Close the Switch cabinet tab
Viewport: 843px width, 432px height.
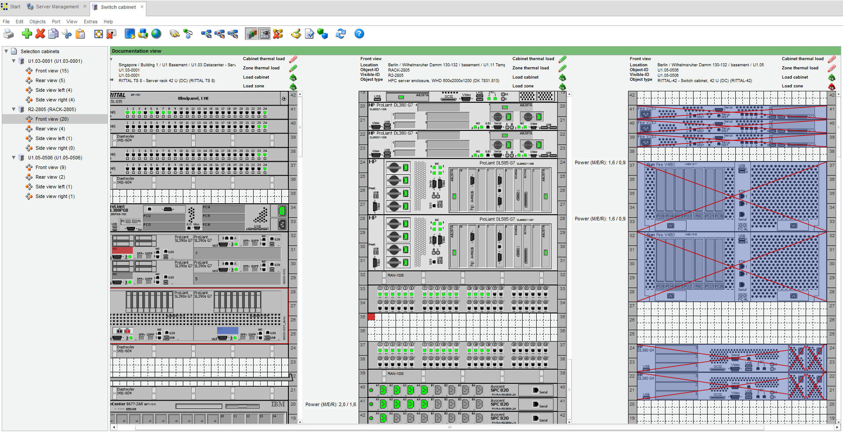(x=142, y=7)
